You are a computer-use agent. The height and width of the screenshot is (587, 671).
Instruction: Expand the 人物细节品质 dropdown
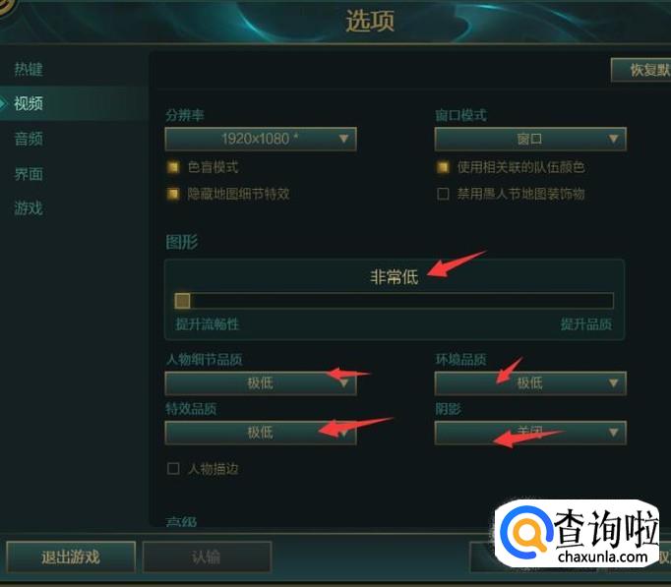(261, 383)
